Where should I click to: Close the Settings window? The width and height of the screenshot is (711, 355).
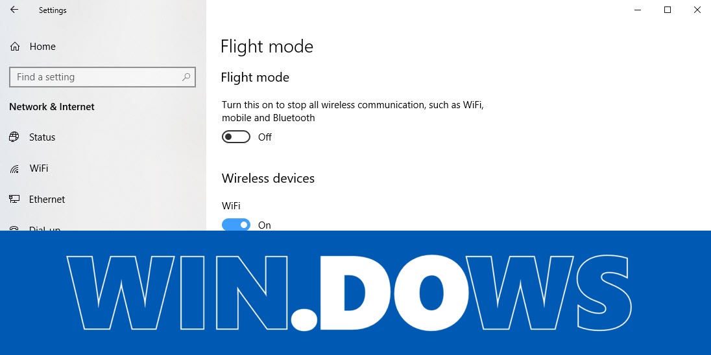pyautogui.click(x=697, y=10)
